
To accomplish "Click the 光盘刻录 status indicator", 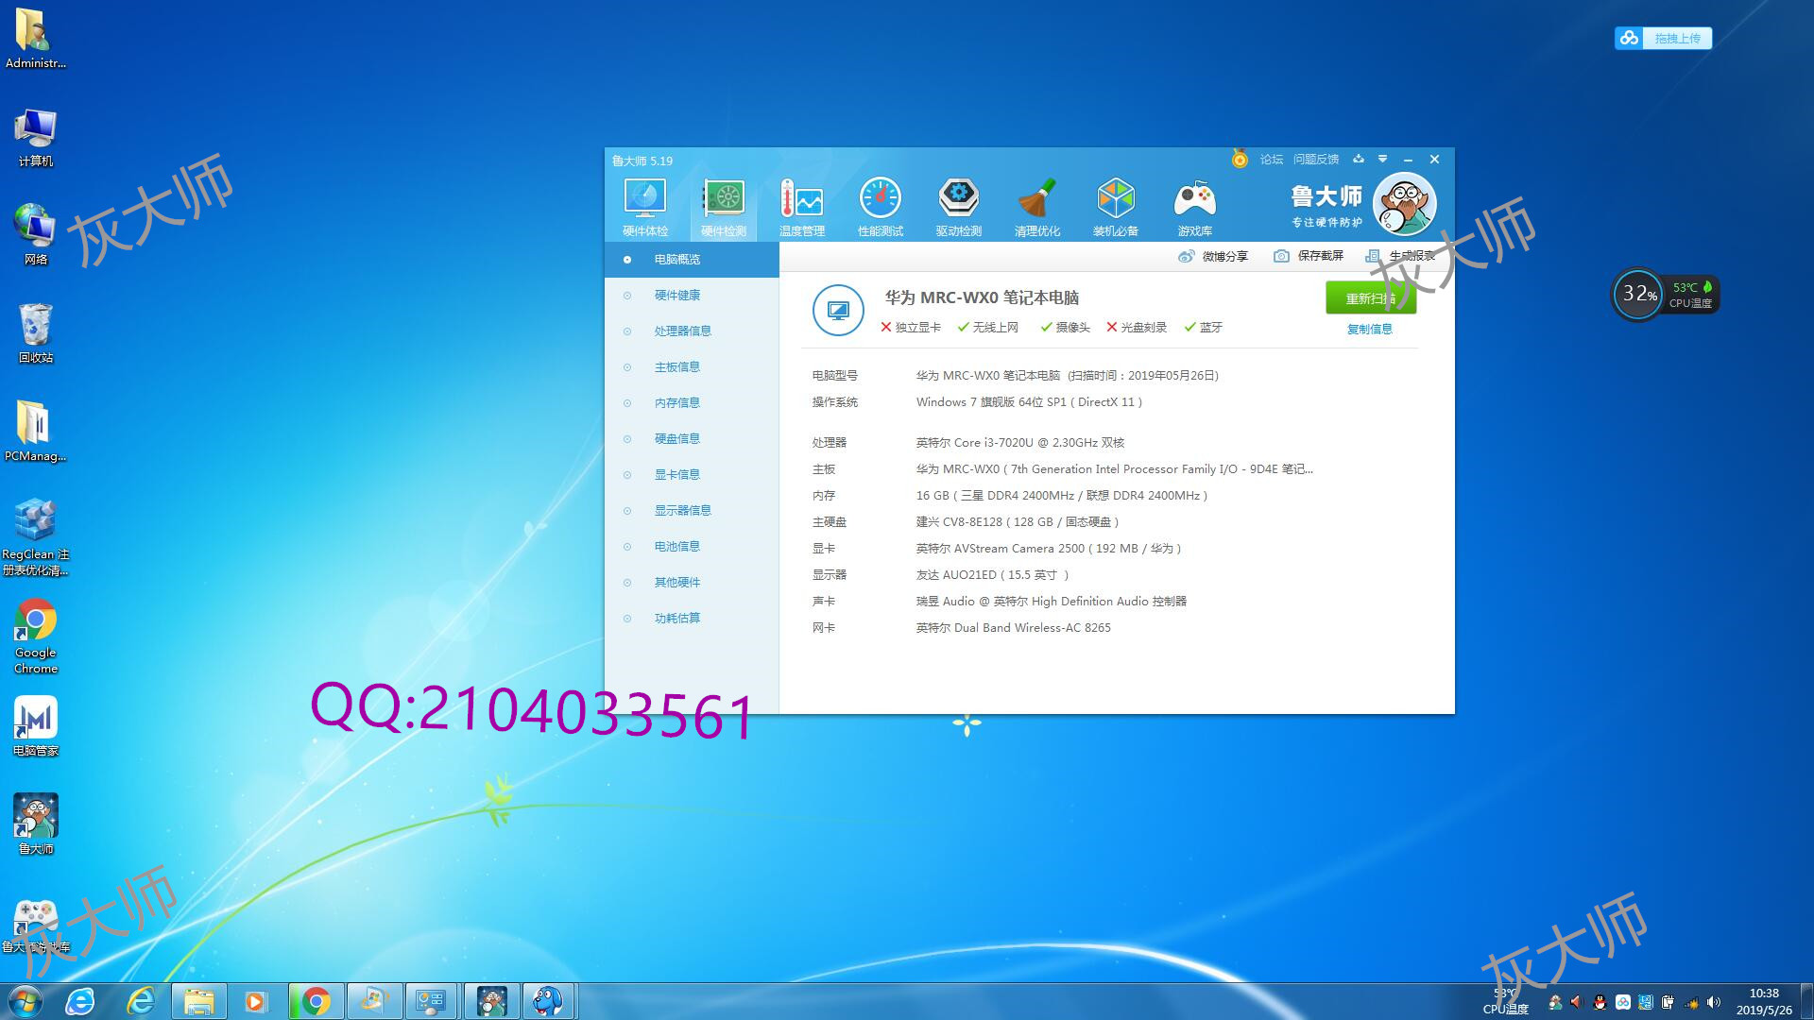I will click(1137, 328).
